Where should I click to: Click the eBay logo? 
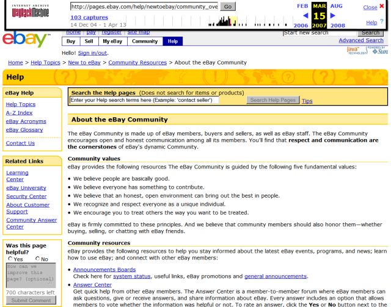pyautogui.click(x=26, y=40)
